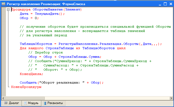This screenshot has height=107, width=174.
Task: Click the word цикл at the loop line end
Action: click(x=121, y=48)
